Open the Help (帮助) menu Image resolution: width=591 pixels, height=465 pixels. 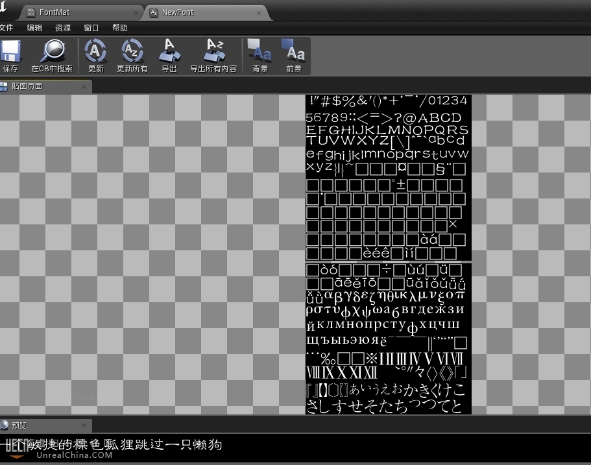point(120,27)
